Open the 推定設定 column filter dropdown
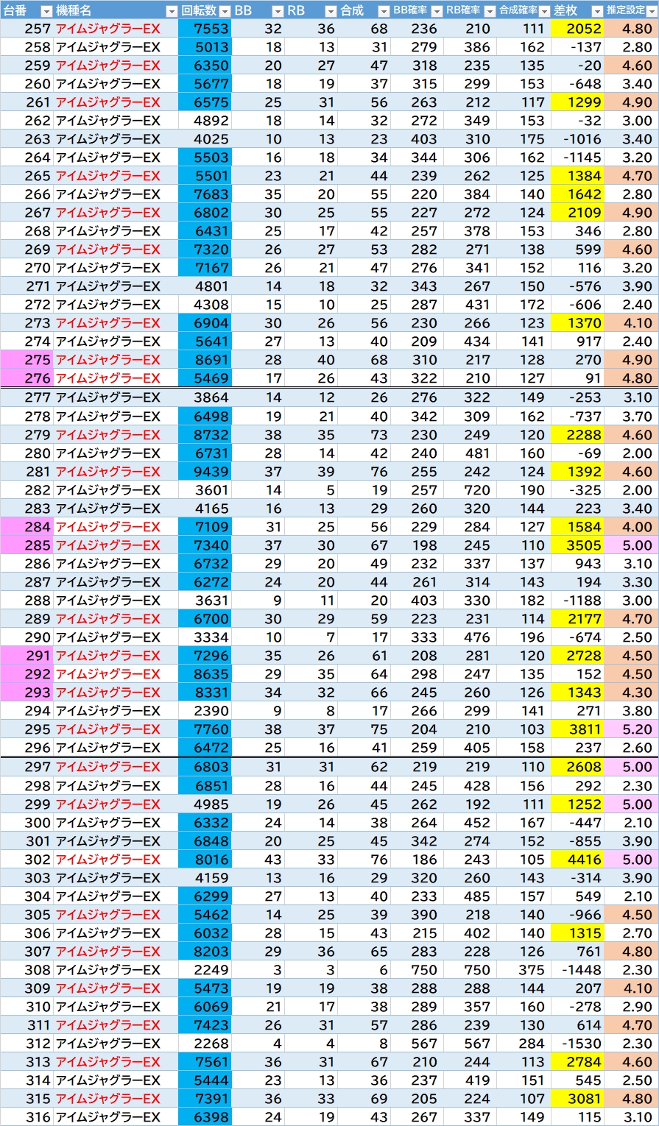 pyautogui.click(x=650, y=11)
